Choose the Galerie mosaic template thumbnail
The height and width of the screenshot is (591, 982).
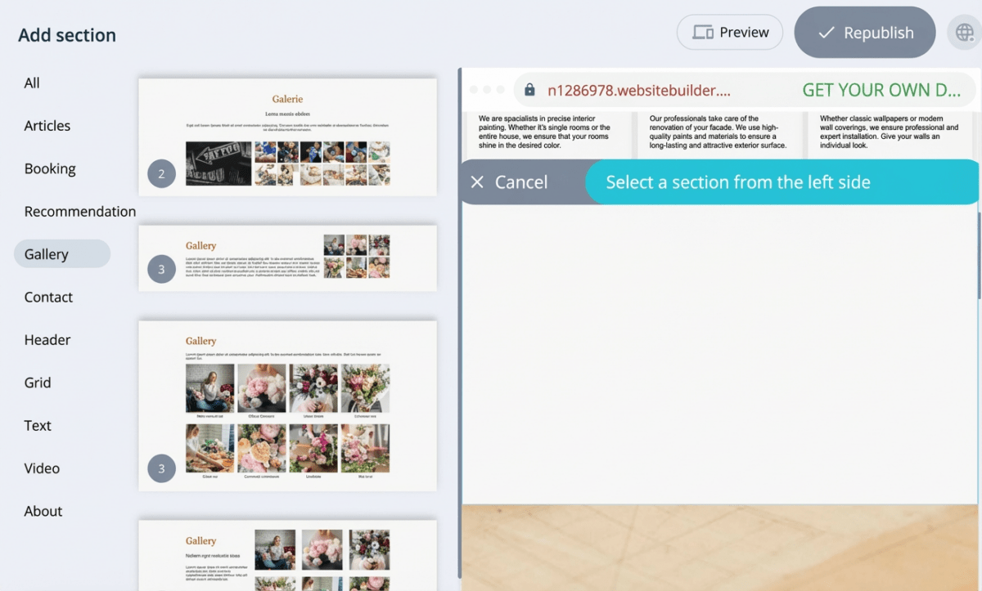click(x=287, y=137)
